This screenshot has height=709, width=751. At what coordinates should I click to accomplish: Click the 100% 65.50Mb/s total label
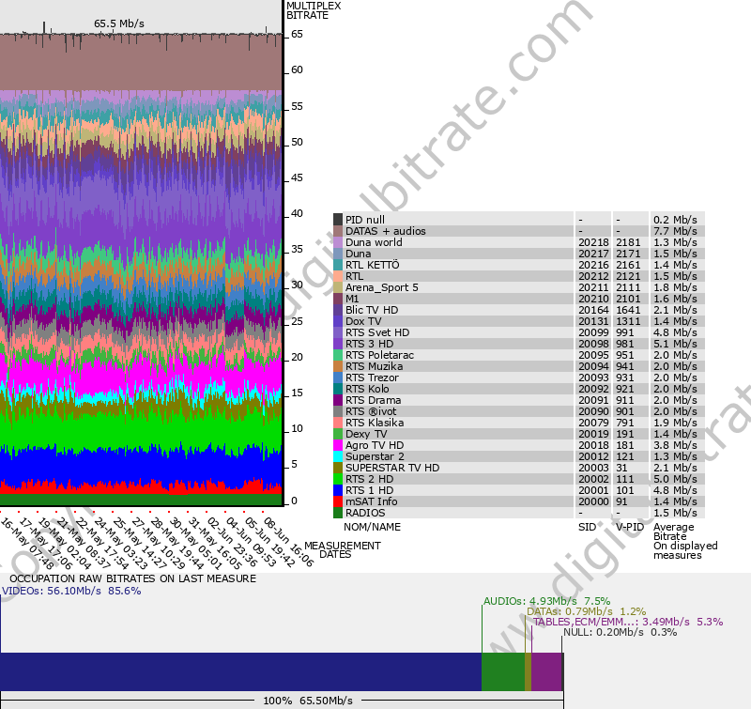click(x=308, y=701)
